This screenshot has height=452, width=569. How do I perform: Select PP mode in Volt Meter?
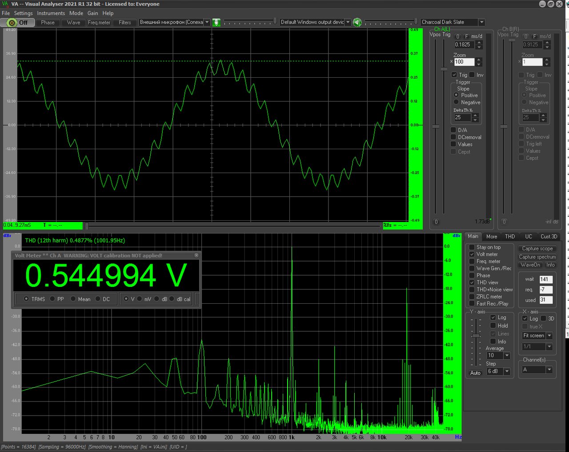click(52, 299)
